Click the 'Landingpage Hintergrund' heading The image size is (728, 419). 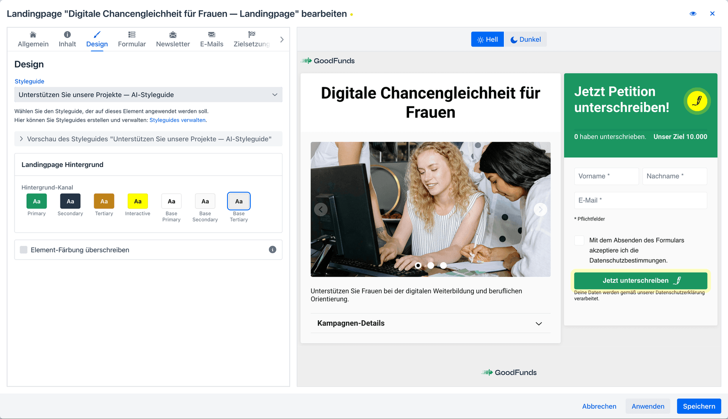click(62, 164)
